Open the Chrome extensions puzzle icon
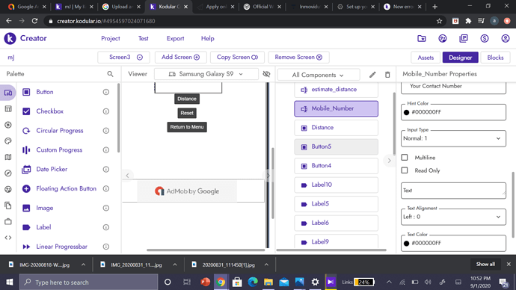 tap(468, 21)
